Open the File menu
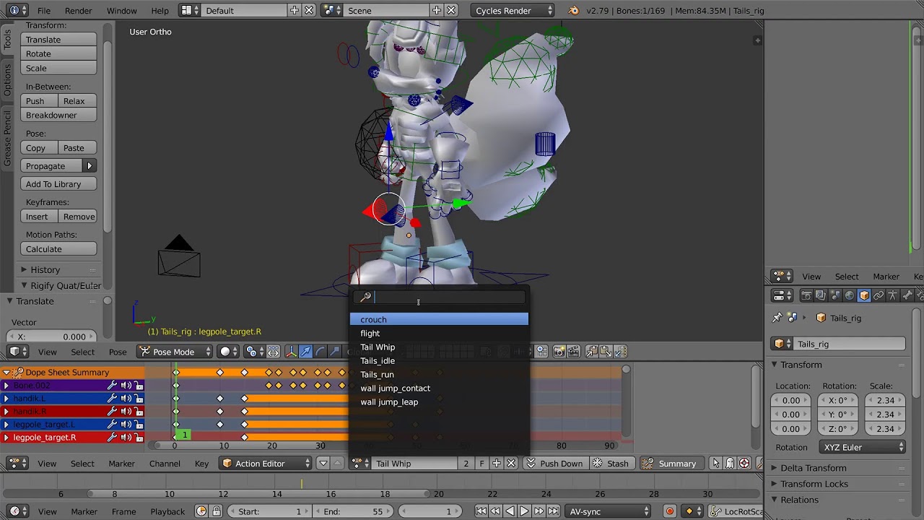Image resolution: width=924 pixels, height=520 pixels. pyautogui.click(x=44, y=11)
